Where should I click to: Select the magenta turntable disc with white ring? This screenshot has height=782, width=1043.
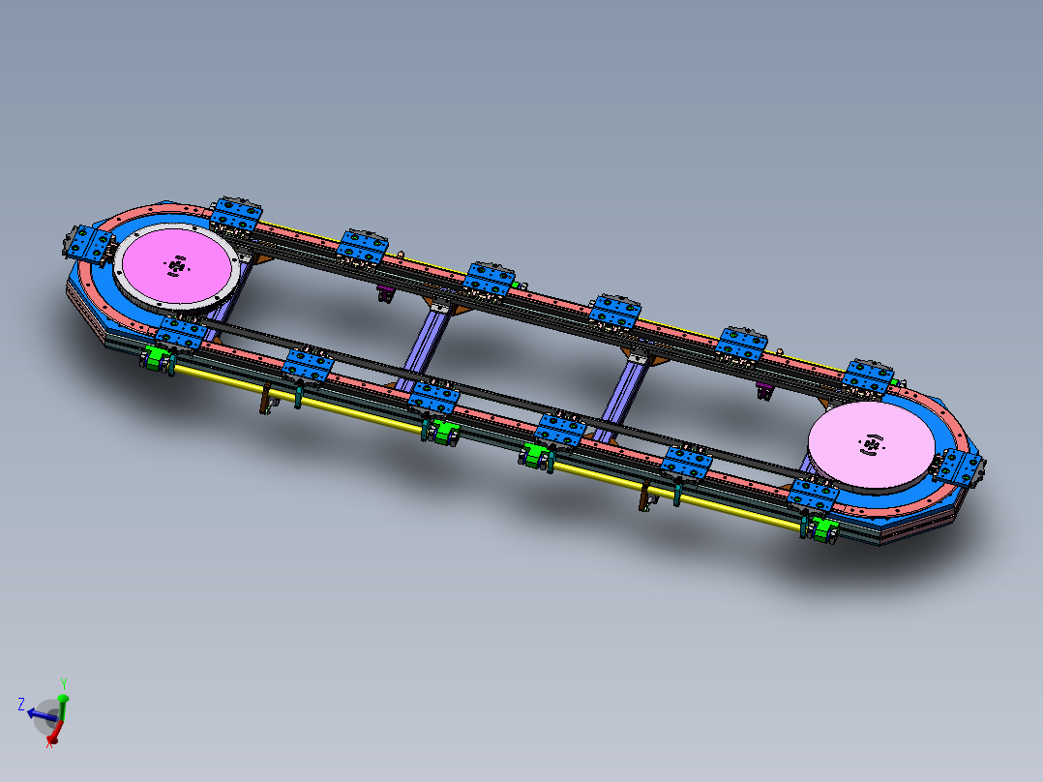(176, 267)
